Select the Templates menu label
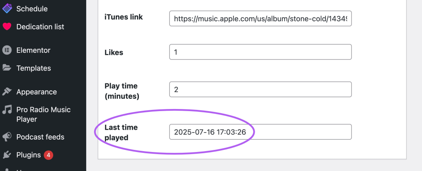 (34, 68)
